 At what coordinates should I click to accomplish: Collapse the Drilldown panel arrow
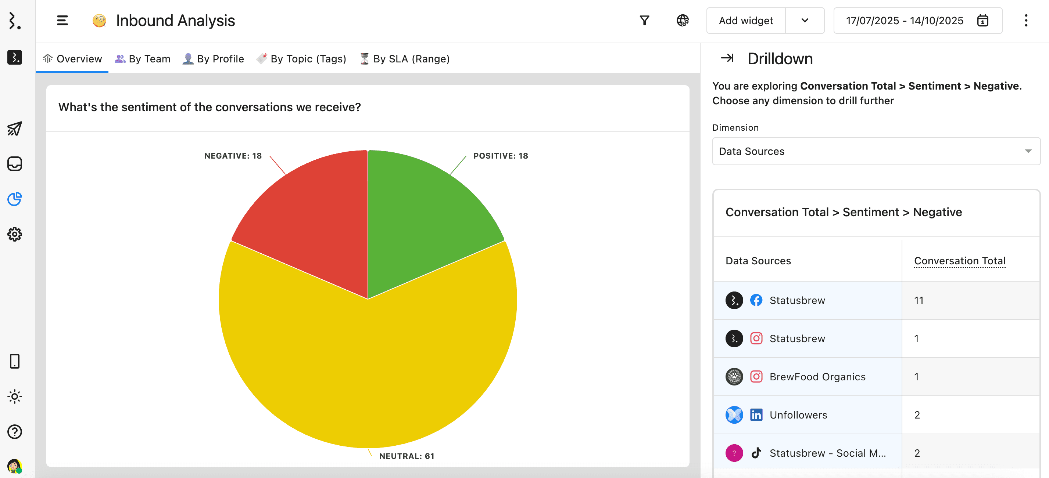pos(727,58)
